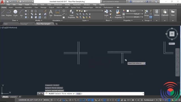Click the search keyword input field
This screenshot has width=181, height=102.
point(114,2)
